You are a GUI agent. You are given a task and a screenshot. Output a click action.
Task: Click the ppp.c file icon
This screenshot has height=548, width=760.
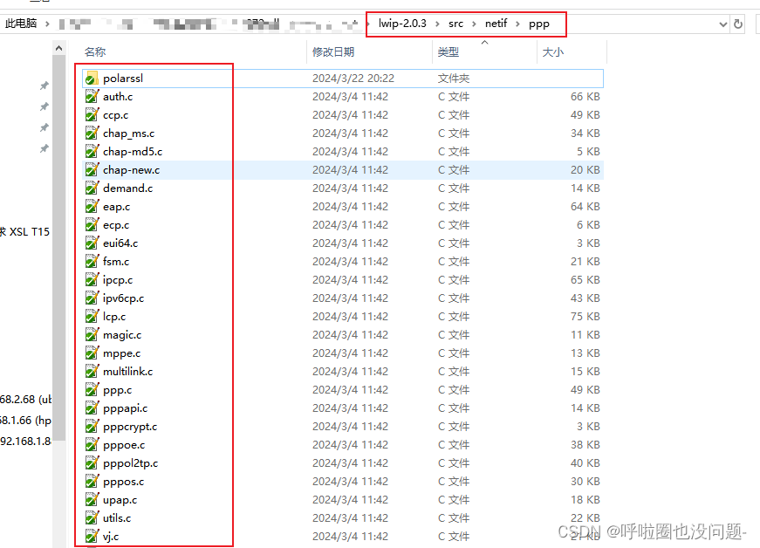point(92,389)
